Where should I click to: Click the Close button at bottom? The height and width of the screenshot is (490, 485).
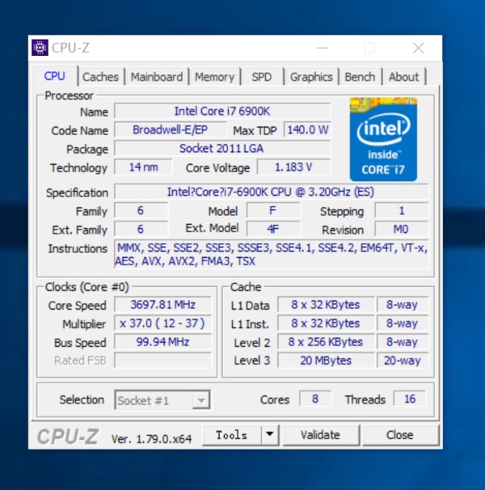coord(399,435)
